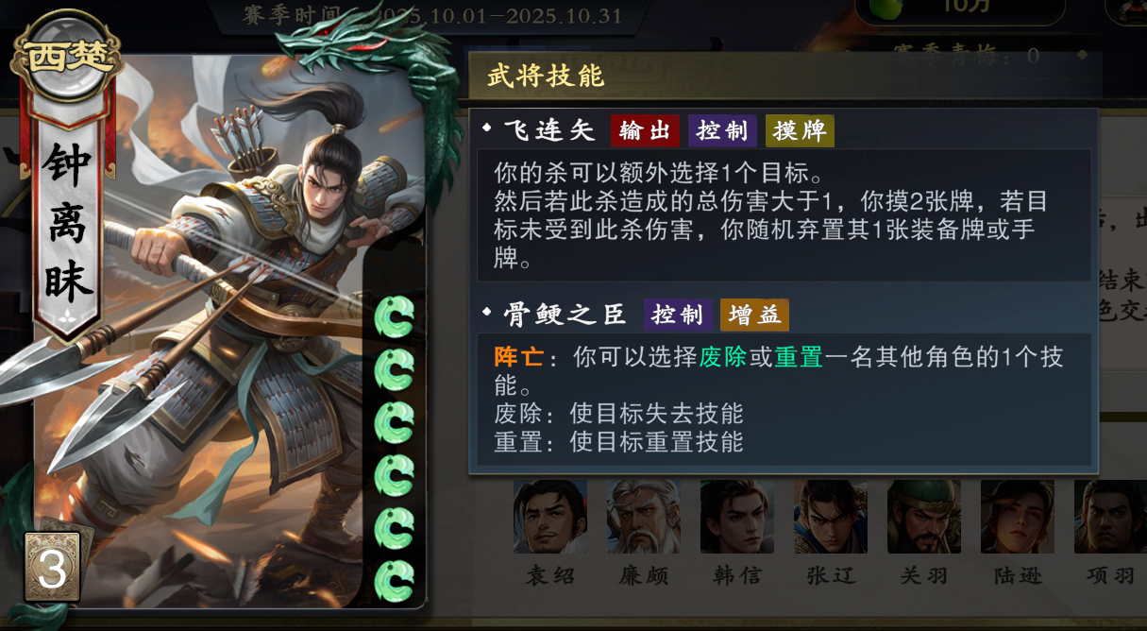Click the green 废除 keyword link

(x=722, y=357)
